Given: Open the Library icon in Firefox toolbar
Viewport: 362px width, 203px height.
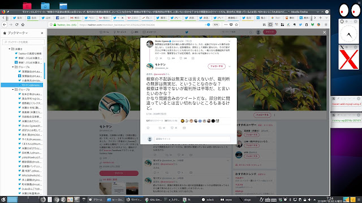Looking at the screenshot, I should point(264,25).
